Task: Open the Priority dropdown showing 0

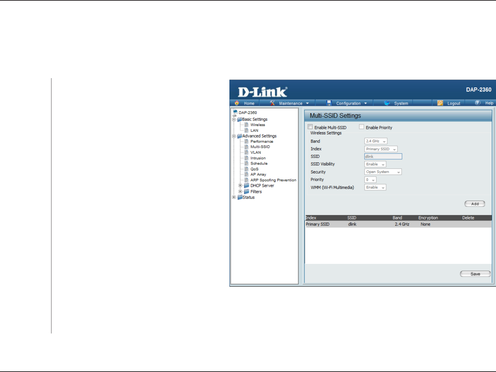Action: click(x=370, y=180)
